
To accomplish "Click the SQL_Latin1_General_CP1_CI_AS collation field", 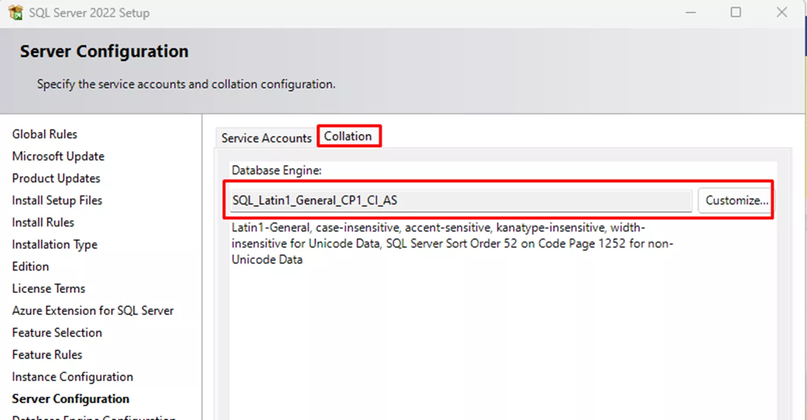I will (x=461, y=200).
